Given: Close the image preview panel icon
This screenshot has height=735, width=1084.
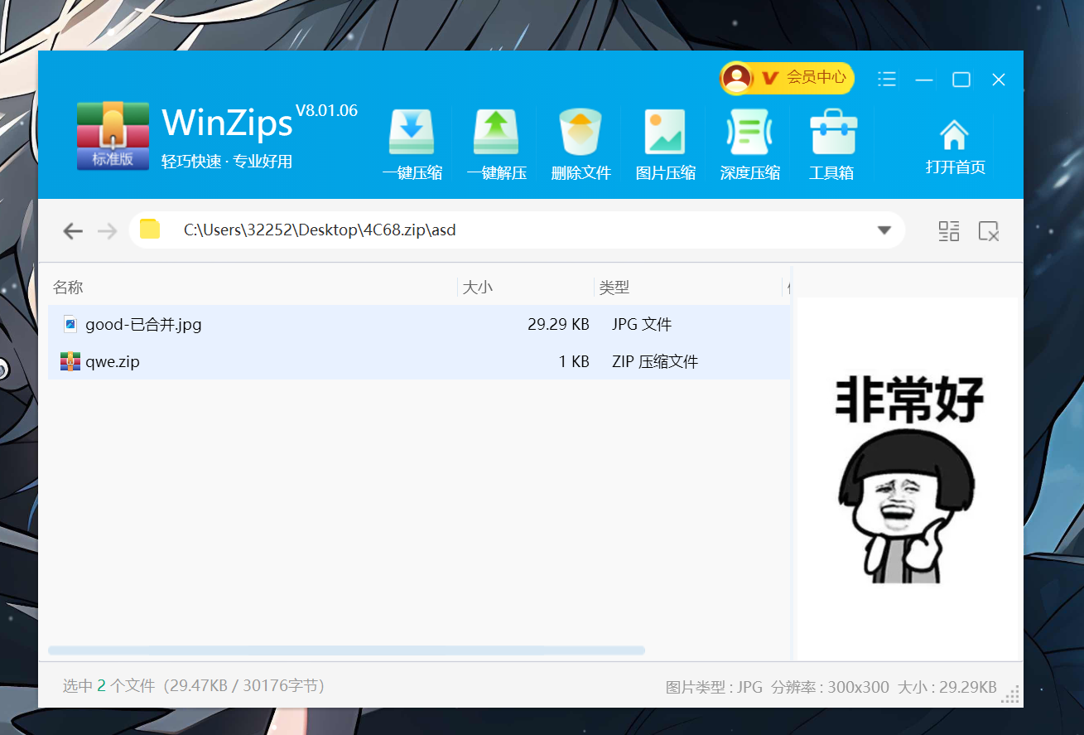Looking at the screenshot, I should (989, 231).
